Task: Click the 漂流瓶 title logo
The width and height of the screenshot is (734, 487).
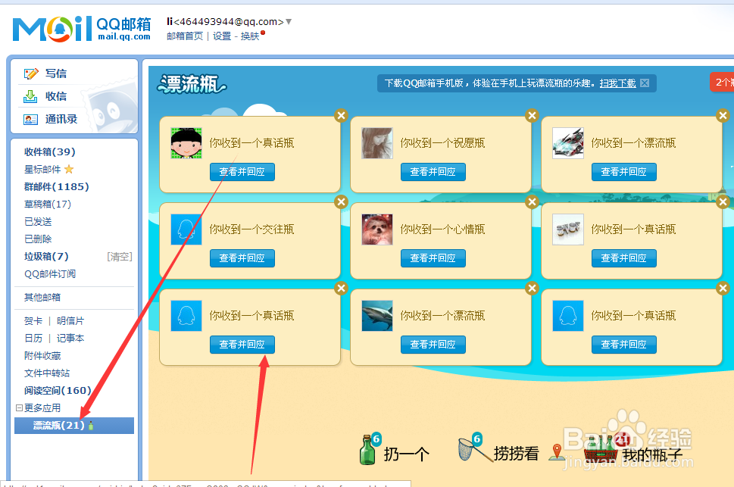Action: pyautogui.click(x=192, y=84)
